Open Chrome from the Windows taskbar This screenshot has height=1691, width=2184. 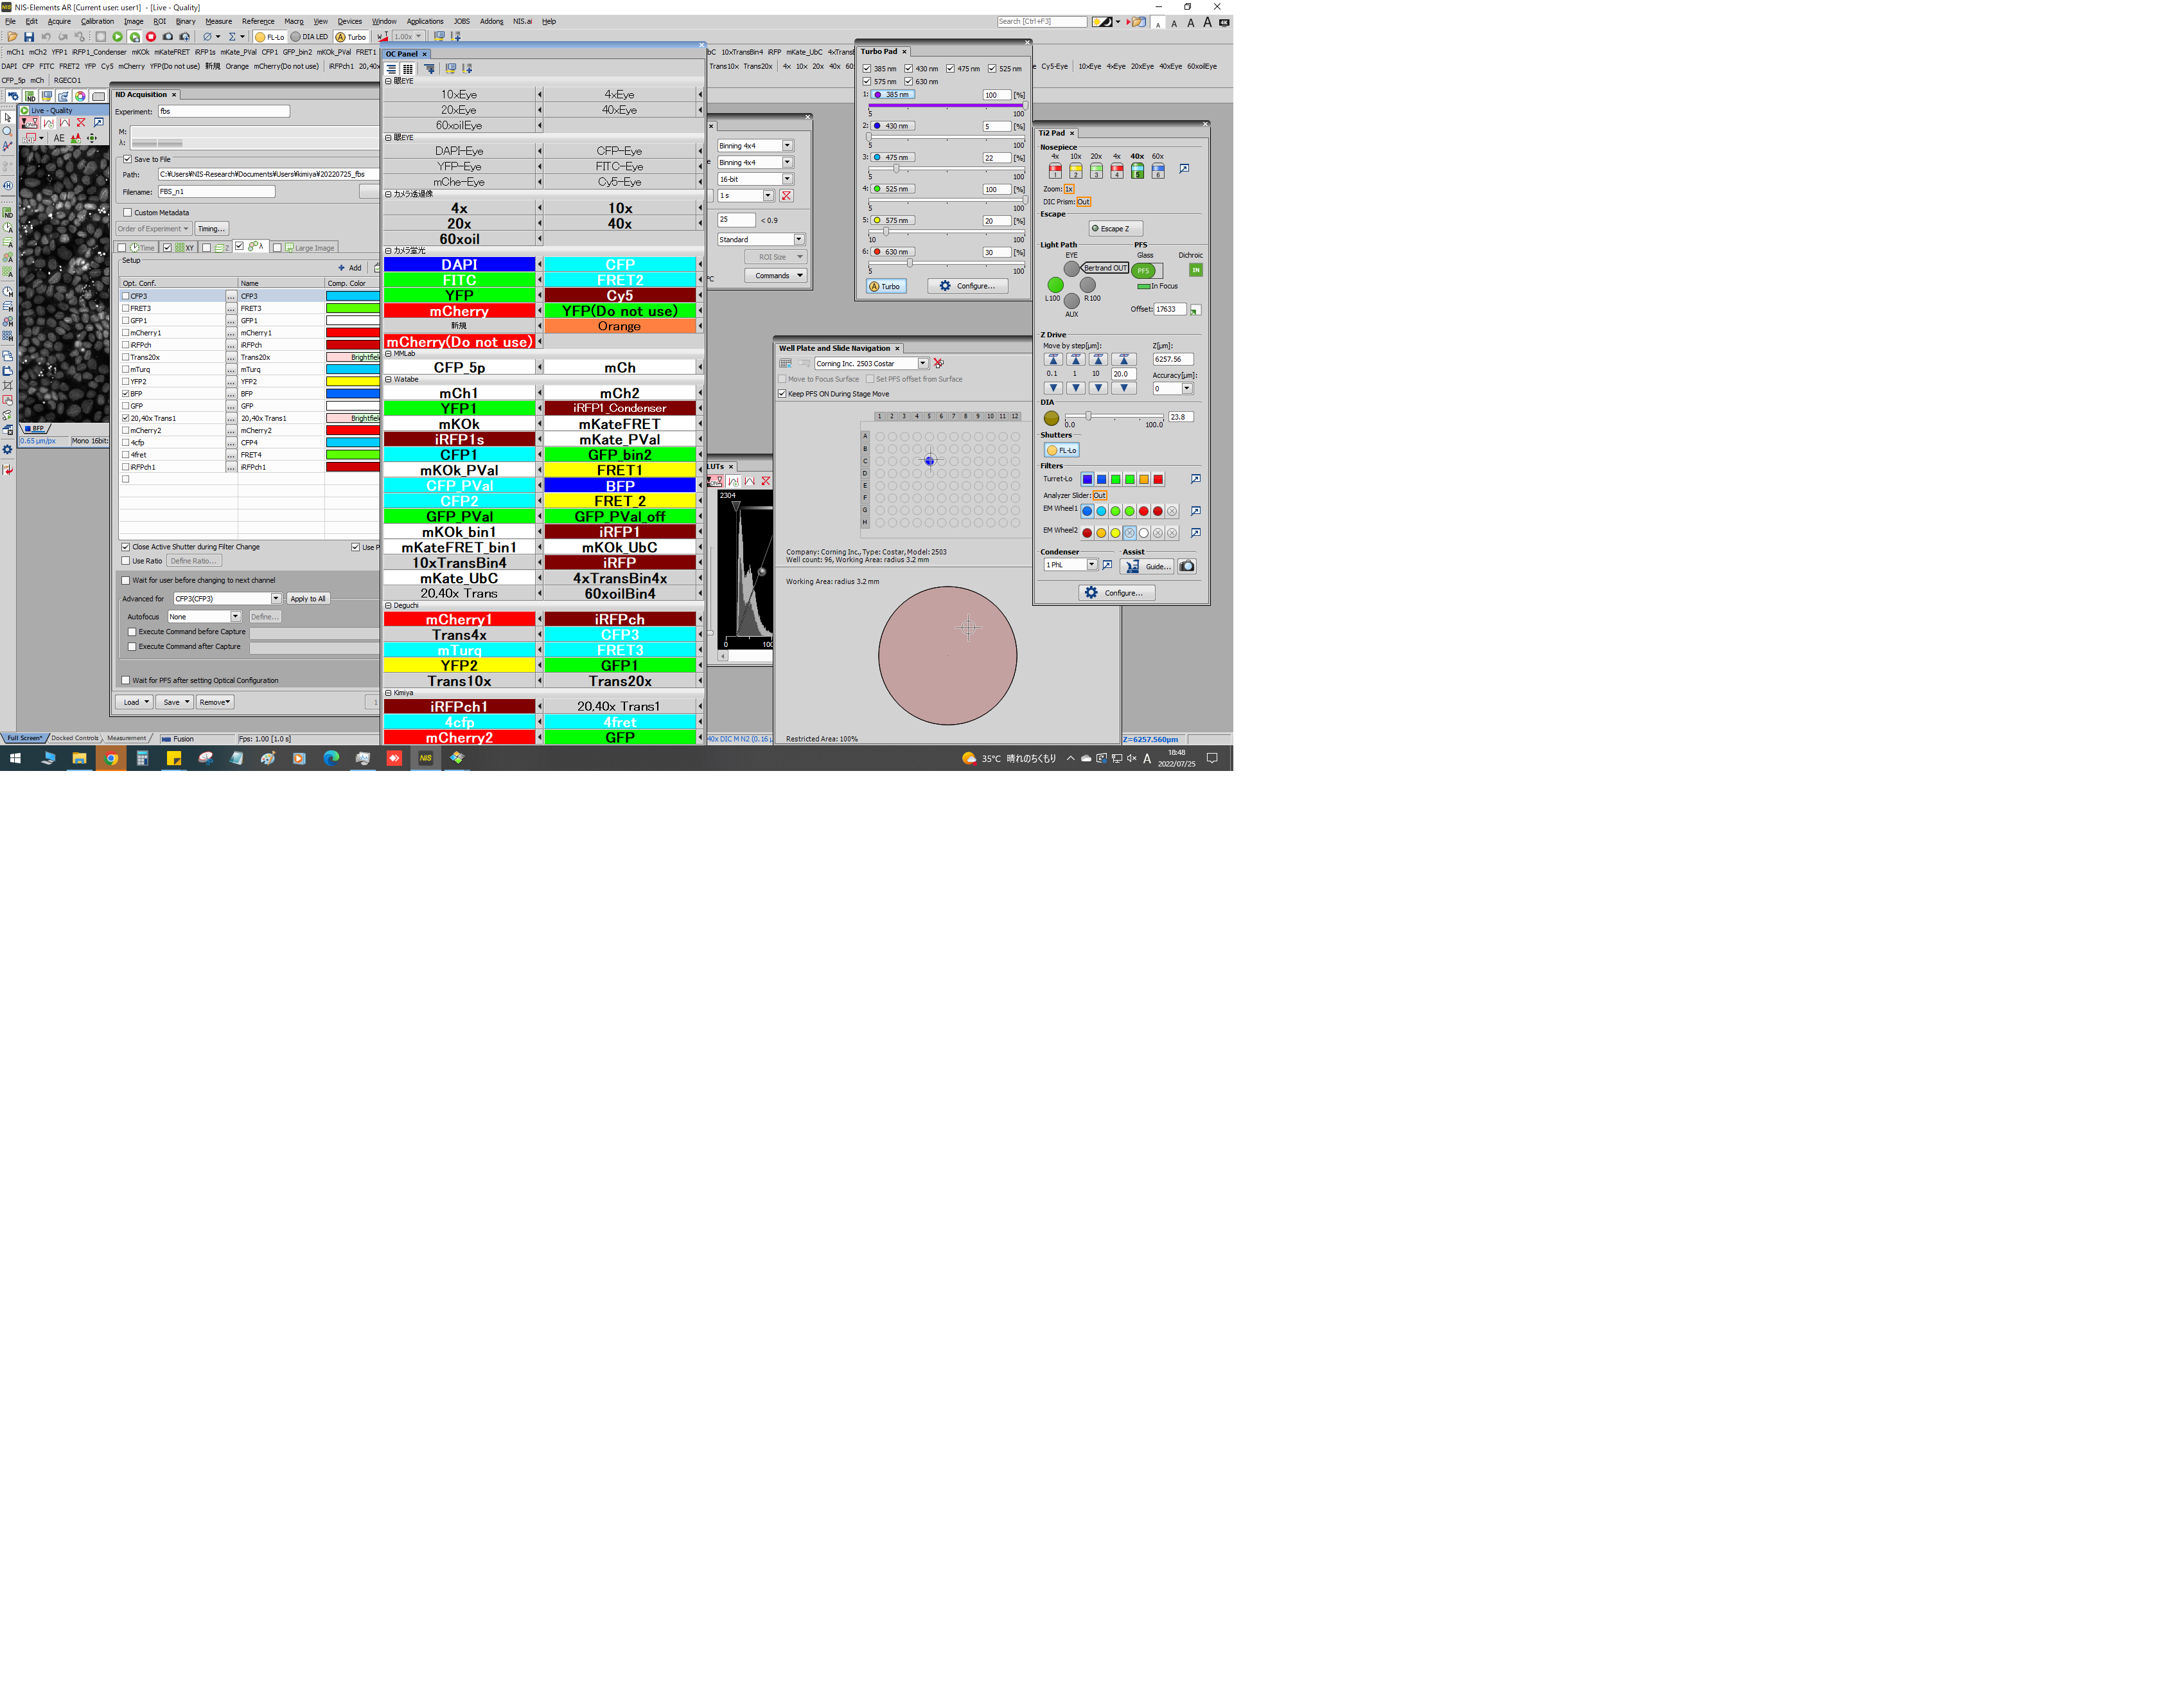point(111,758)
